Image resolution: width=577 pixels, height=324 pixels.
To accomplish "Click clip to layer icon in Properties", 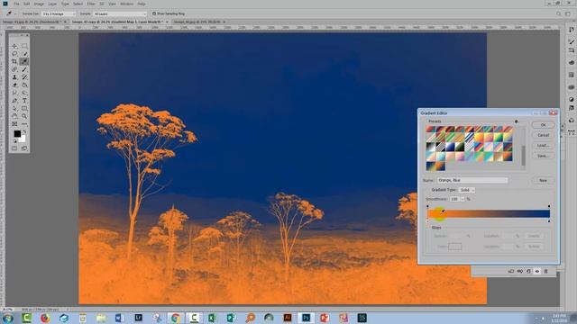I will (x=511, y=271).
